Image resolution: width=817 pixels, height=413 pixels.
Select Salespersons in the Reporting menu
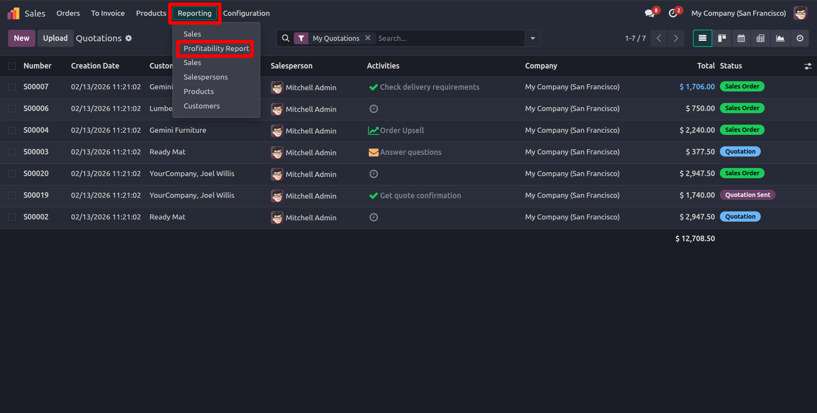click(205, 77)
